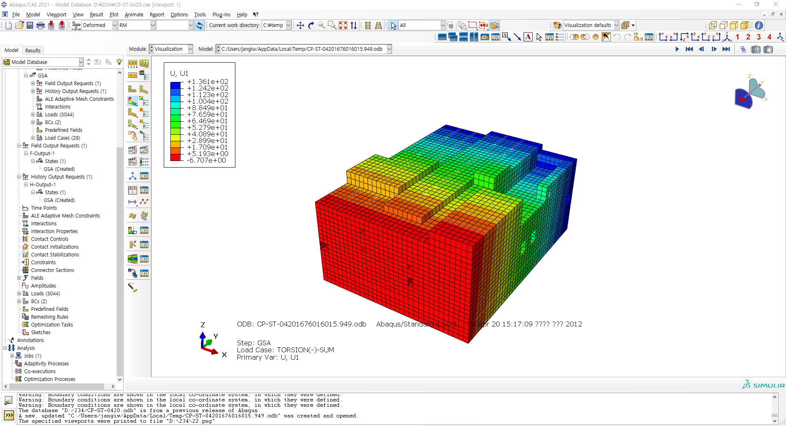Viewport: 786px width, 426px height.
Task: Click the red legend color swatch
Action: 176,157
